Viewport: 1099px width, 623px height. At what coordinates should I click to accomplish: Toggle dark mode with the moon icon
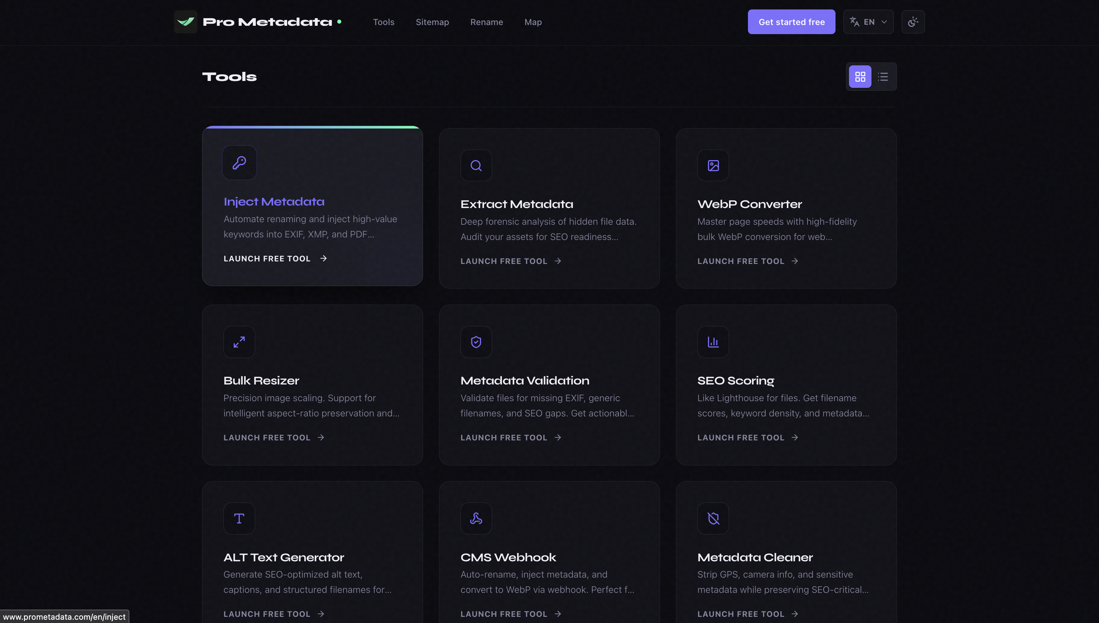click(913, 21)
